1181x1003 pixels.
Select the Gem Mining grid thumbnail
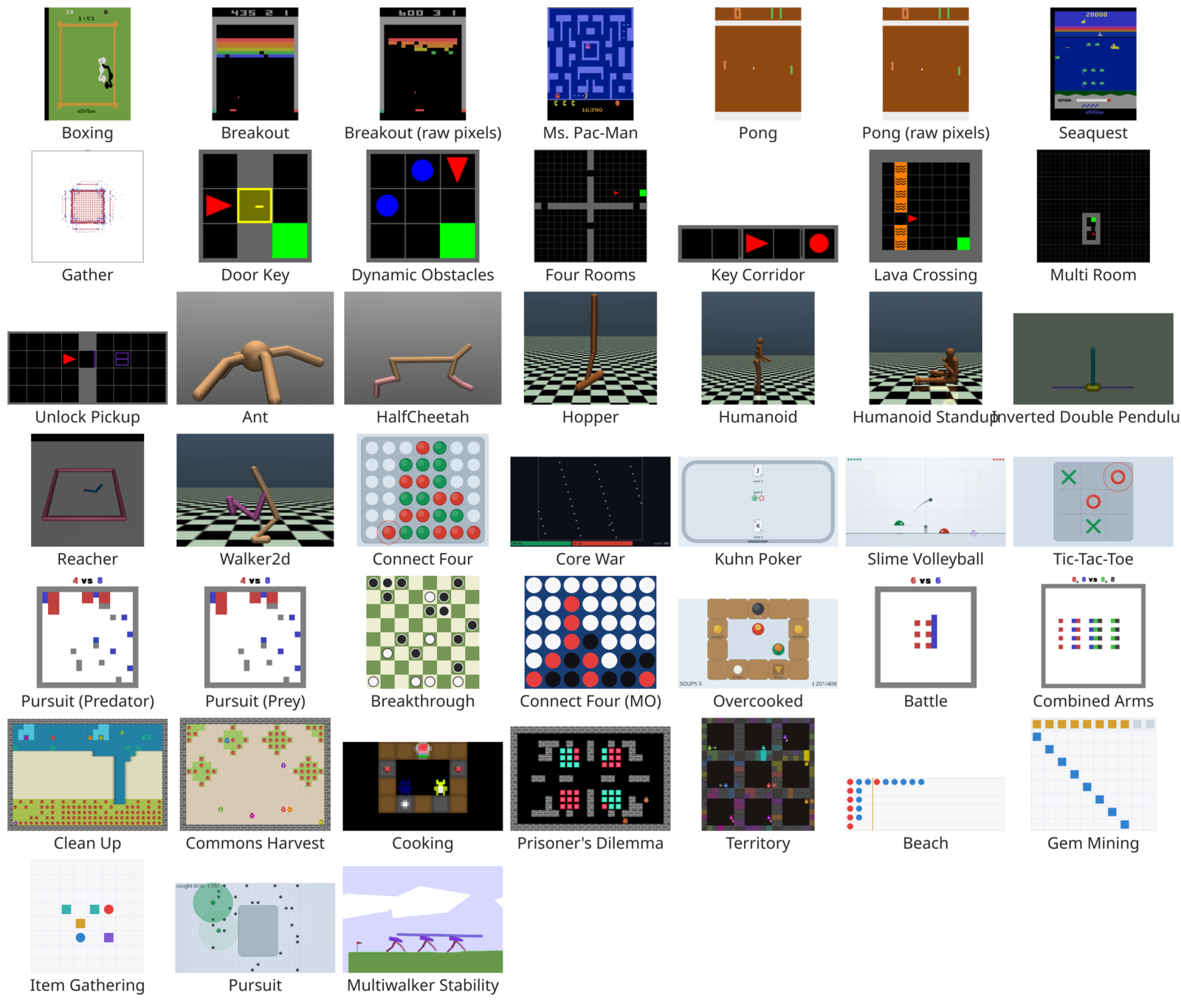1093,775
